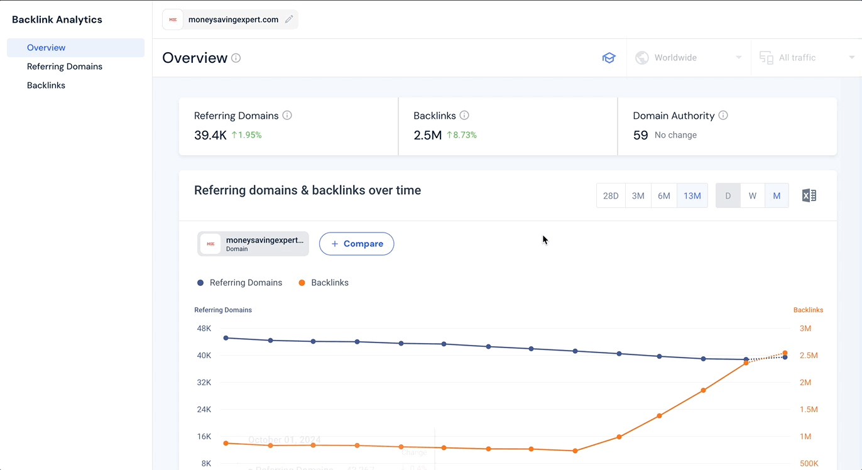Expand the Worldwide country dropdown
The height and width of the screenshot is (470, 862).
tap(689, 58)
